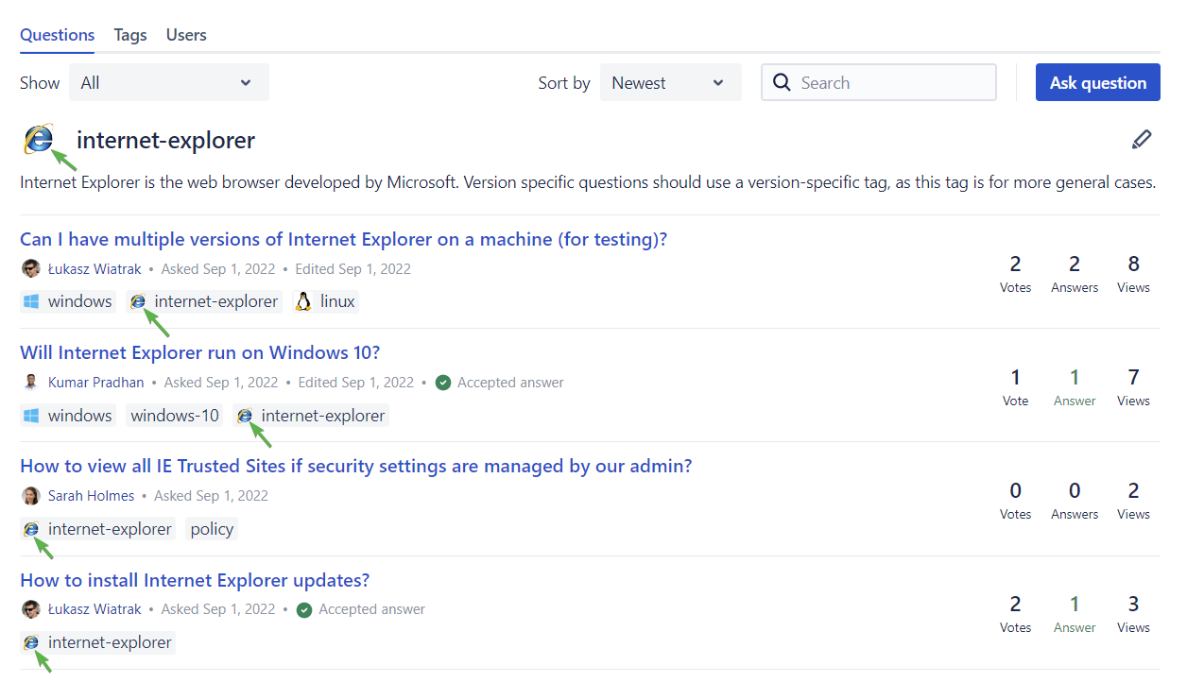This screenshot has width=1187, height=683.
Task: Select the windows tag on the Windows 10 question
Action: (68, 416)
